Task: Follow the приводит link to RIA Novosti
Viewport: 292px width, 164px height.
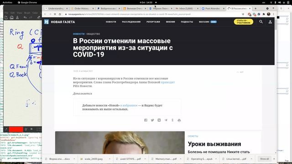Action: coord(168,82)
